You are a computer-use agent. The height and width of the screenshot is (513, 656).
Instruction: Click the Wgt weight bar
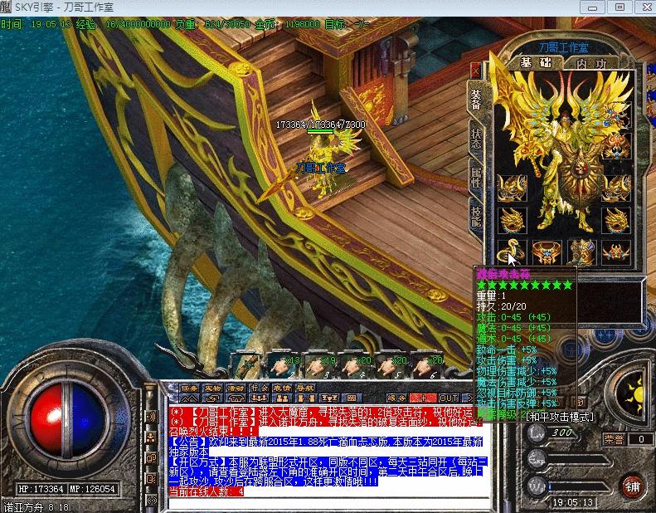tap(580, 486)
